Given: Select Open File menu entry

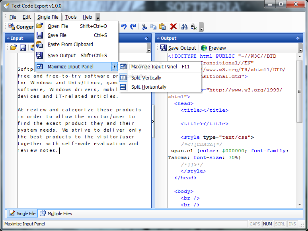Looking at the screenshot, I should coord(77,26).
